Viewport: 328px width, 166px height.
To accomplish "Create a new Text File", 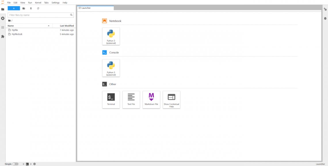I will pyautogui.click(x=131, y=99).
